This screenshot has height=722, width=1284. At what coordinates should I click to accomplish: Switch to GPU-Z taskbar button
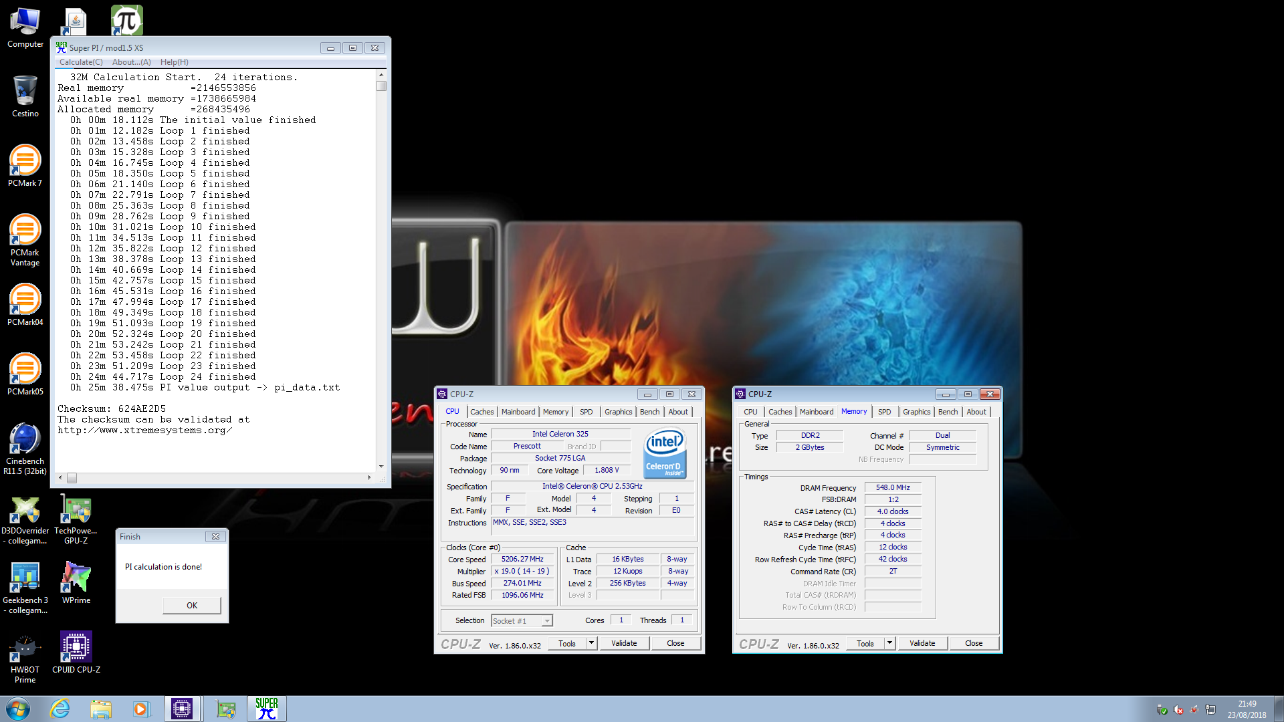[225, 709]
